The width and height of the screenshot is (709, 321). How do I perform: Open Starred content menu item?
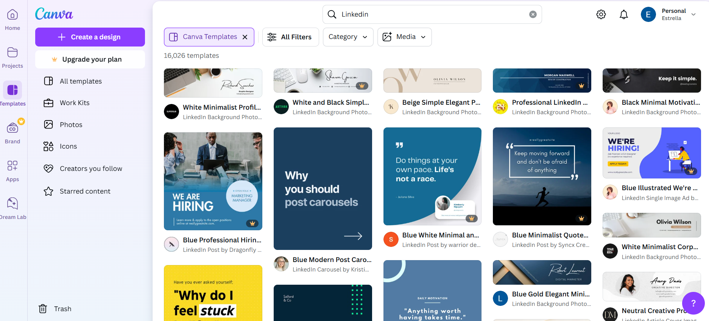tap(85, 191)
